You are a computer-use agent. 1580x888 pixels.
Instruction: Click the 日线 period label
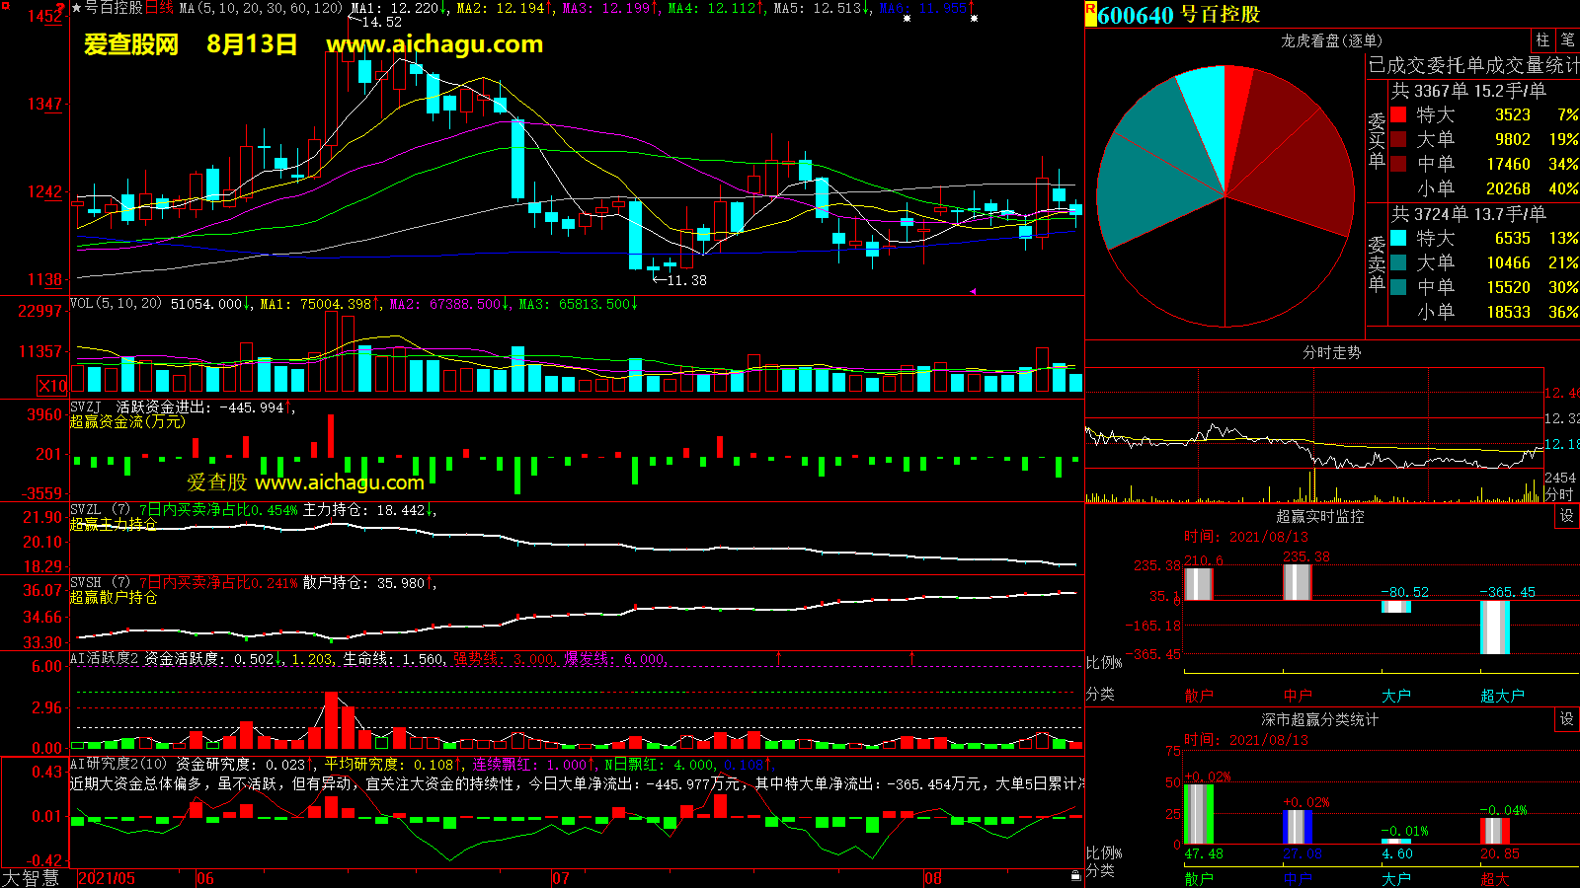coord(159,8)
